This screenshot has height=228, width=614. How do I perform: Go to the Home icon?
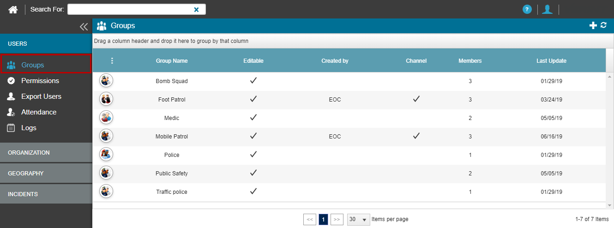[13, 9]
